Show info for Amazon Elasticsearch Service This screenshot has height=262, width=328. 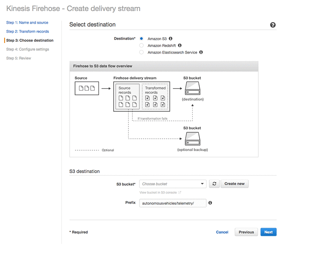click(x=201, y=52)
